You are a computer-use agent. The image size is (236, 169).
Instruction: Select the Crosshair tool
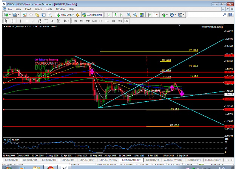tap(13, 21)
